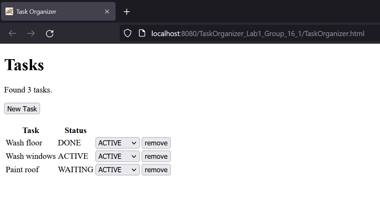Click the browser forward arrow
This screenshot has width=380, height=198.
pyautogui.click(x=31, y=33)
